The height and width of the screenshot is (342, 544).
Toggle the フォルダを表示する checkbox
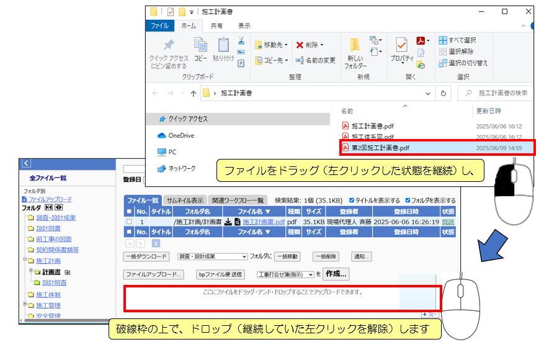(408, 200)
